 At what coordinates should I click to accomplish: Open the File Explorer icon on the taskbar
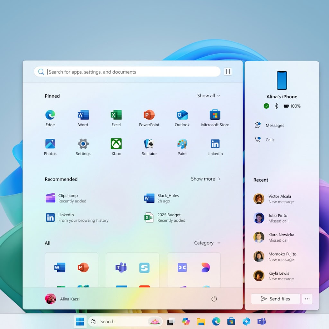pyautogui.click(x=201, y=321)
